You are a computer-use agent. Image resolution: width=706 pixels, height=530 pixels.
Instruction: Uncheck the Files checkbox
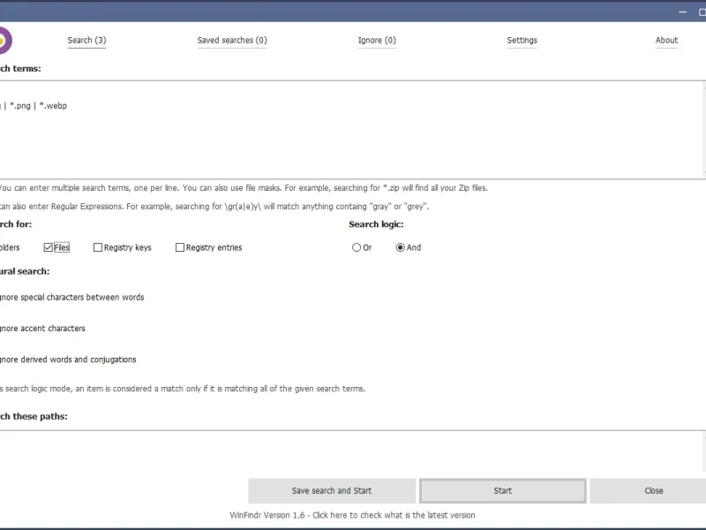coord(49,247)
